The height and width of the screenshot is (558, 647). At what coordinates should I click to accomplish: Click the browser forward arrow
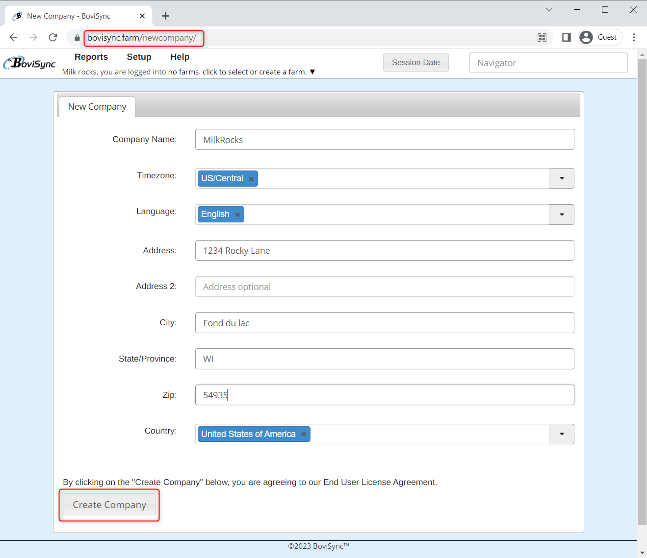[x=33, y=37]
